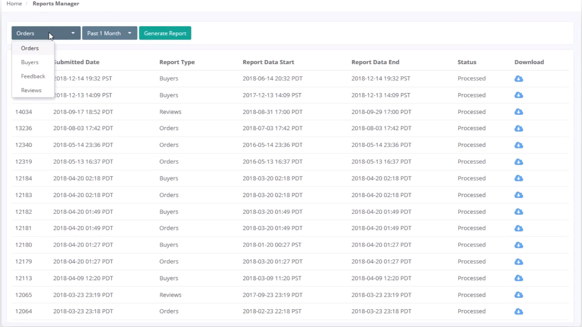The width and height of the screenshot is (582, 327).
Task: Click Reviews type in row 14034
Action: tap(170, 112)
